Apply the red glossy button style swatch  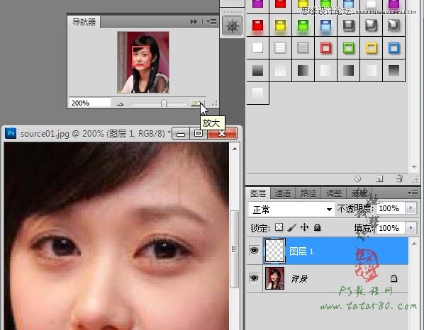257,25
